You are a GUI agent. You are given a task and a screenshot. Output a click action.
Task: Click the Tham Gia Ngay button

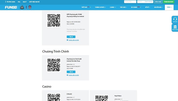169,2
